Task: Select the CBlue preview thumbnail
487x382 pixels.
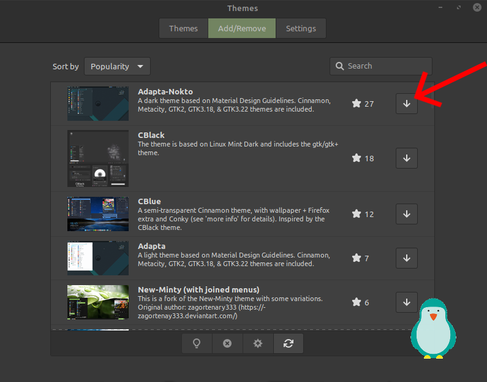Action: tap(98, 214)
